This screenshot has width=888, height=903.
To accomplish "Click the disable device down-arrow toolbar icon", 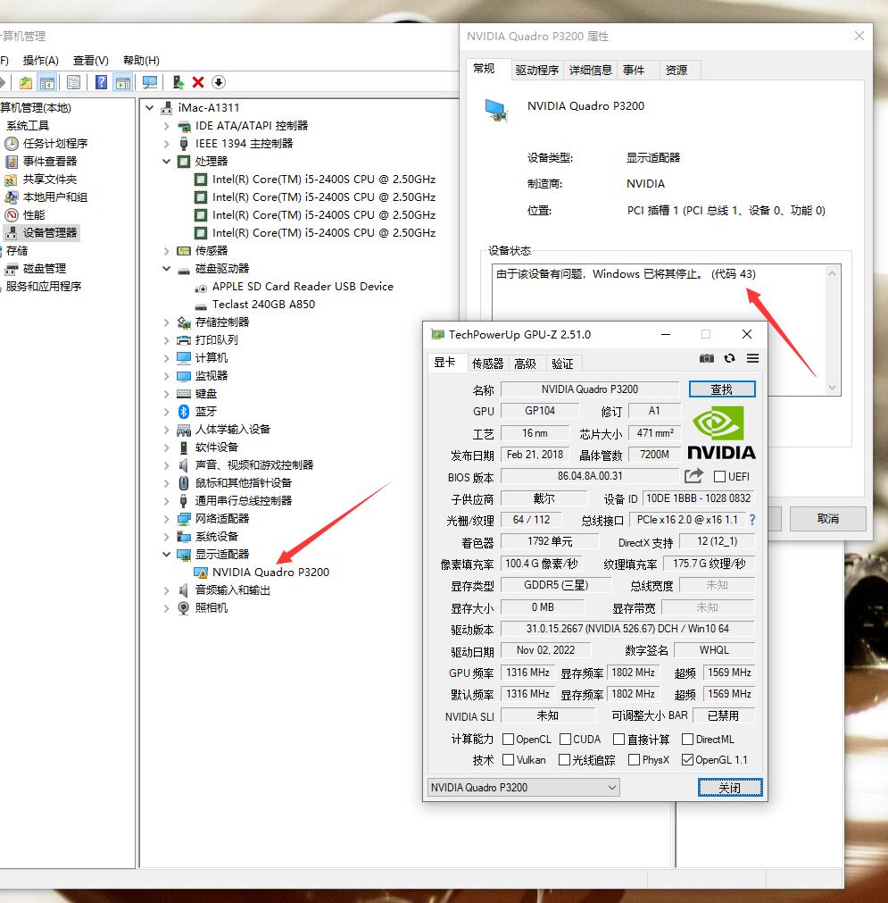I will 219,82.
